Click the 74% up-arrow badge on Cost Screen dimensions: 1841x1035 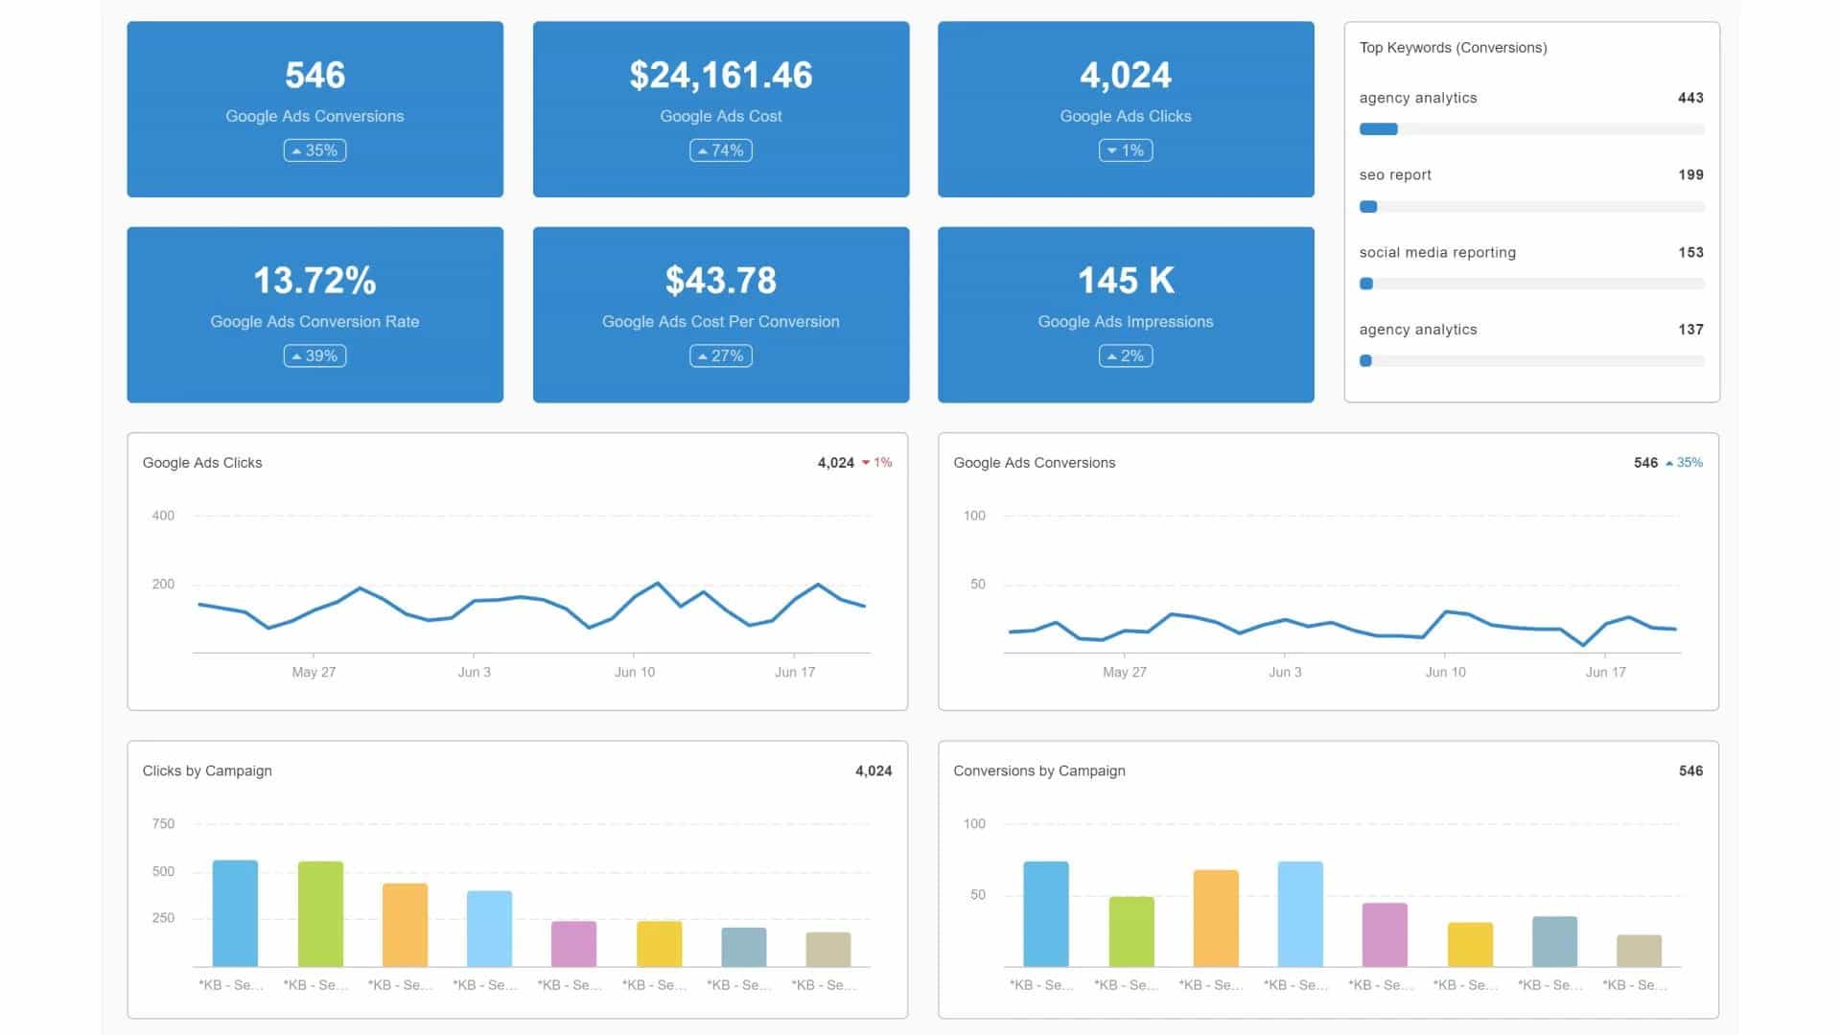(720, 150)
